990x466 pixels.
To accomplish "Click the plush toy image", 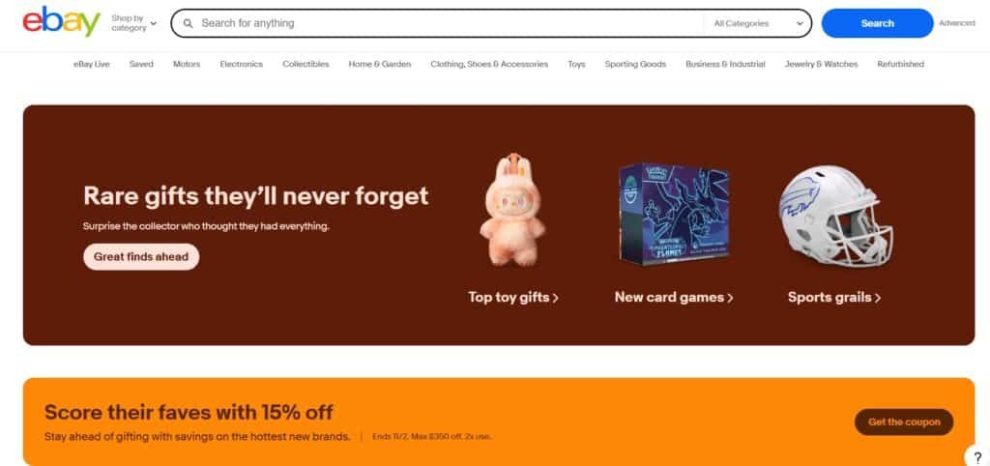I will click(x=512, y=210).
